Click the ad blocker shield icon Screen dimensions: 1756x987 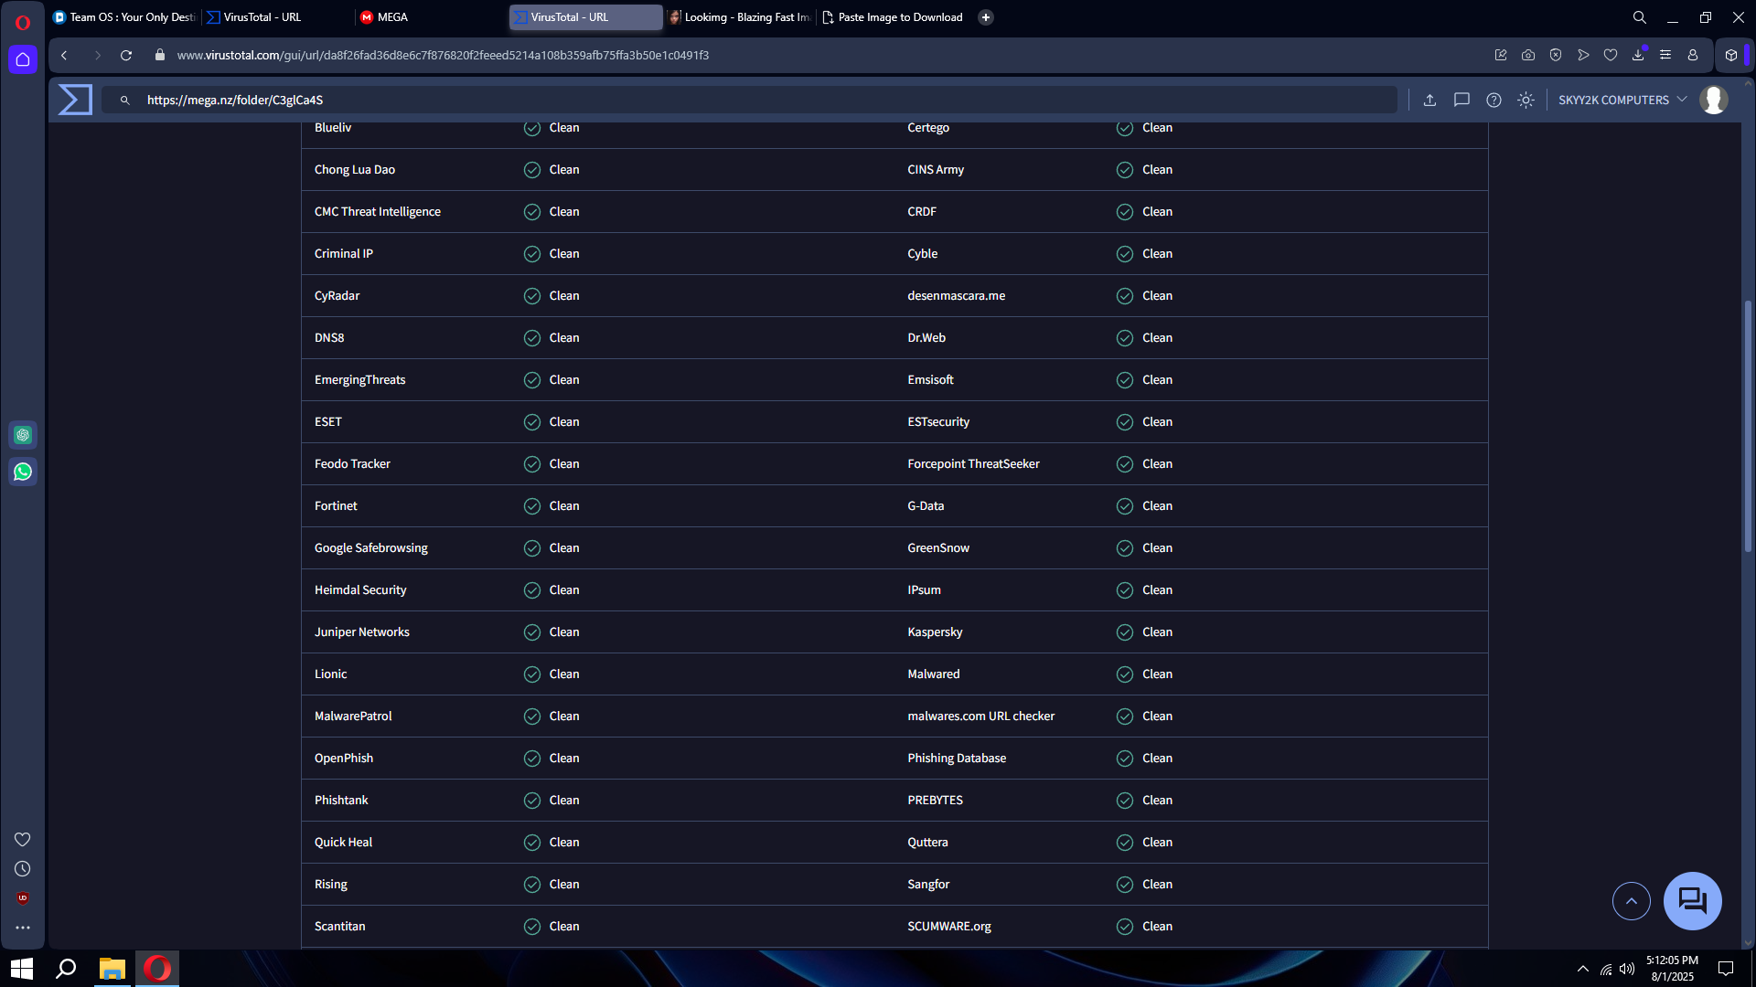coord(1556,56)
